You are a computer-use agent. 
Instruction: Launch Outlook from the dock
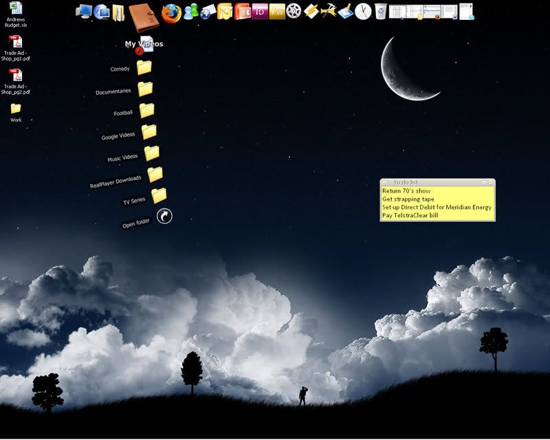click(225, 11)
